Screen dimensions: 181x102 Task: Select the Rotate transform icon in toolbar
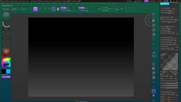tap(49, 9)
